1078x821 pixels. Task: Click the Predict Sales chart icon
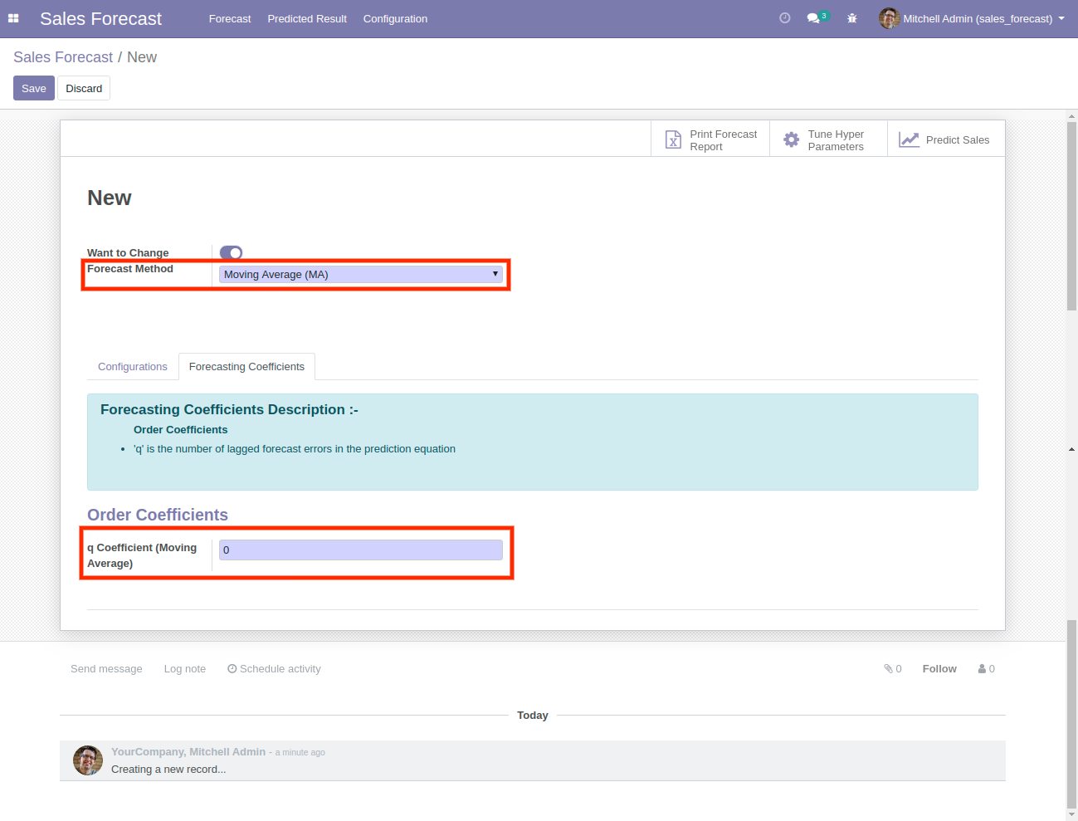pyautogui.click(x=909, y=140)
